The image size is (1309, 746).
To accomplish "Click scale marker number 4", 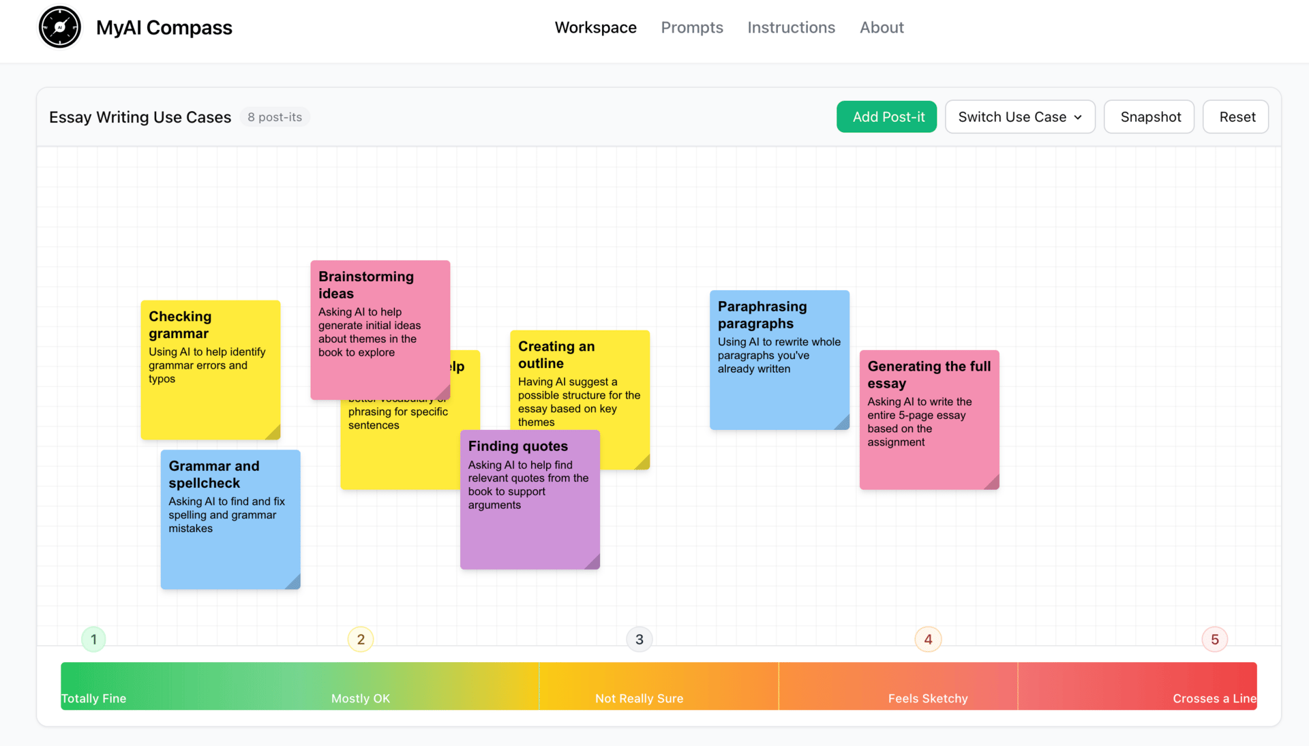I will 928,639.
